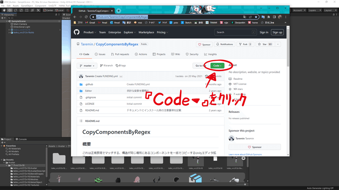Select Main Camera in Hierarchy
339x190 pixels.
pyautogui.click(x=20, y=24)
